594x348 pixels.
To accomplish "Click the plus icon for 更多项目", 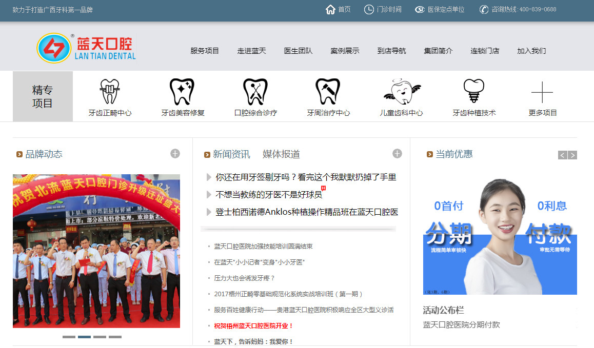I will tap(542, 92).
